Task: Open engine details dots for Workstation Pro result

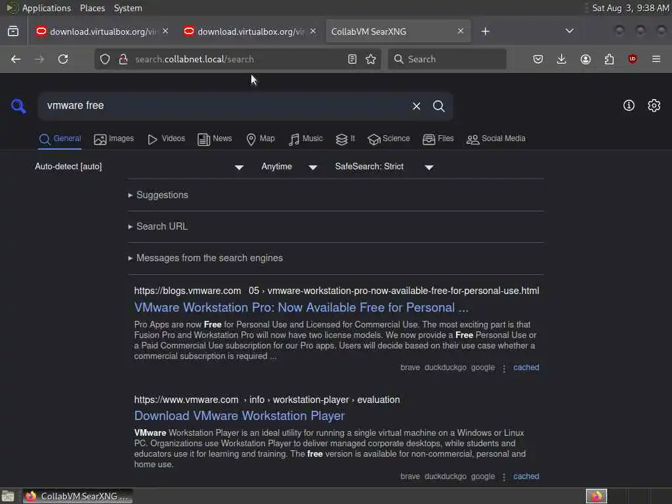Action: [x=504, y=368]
